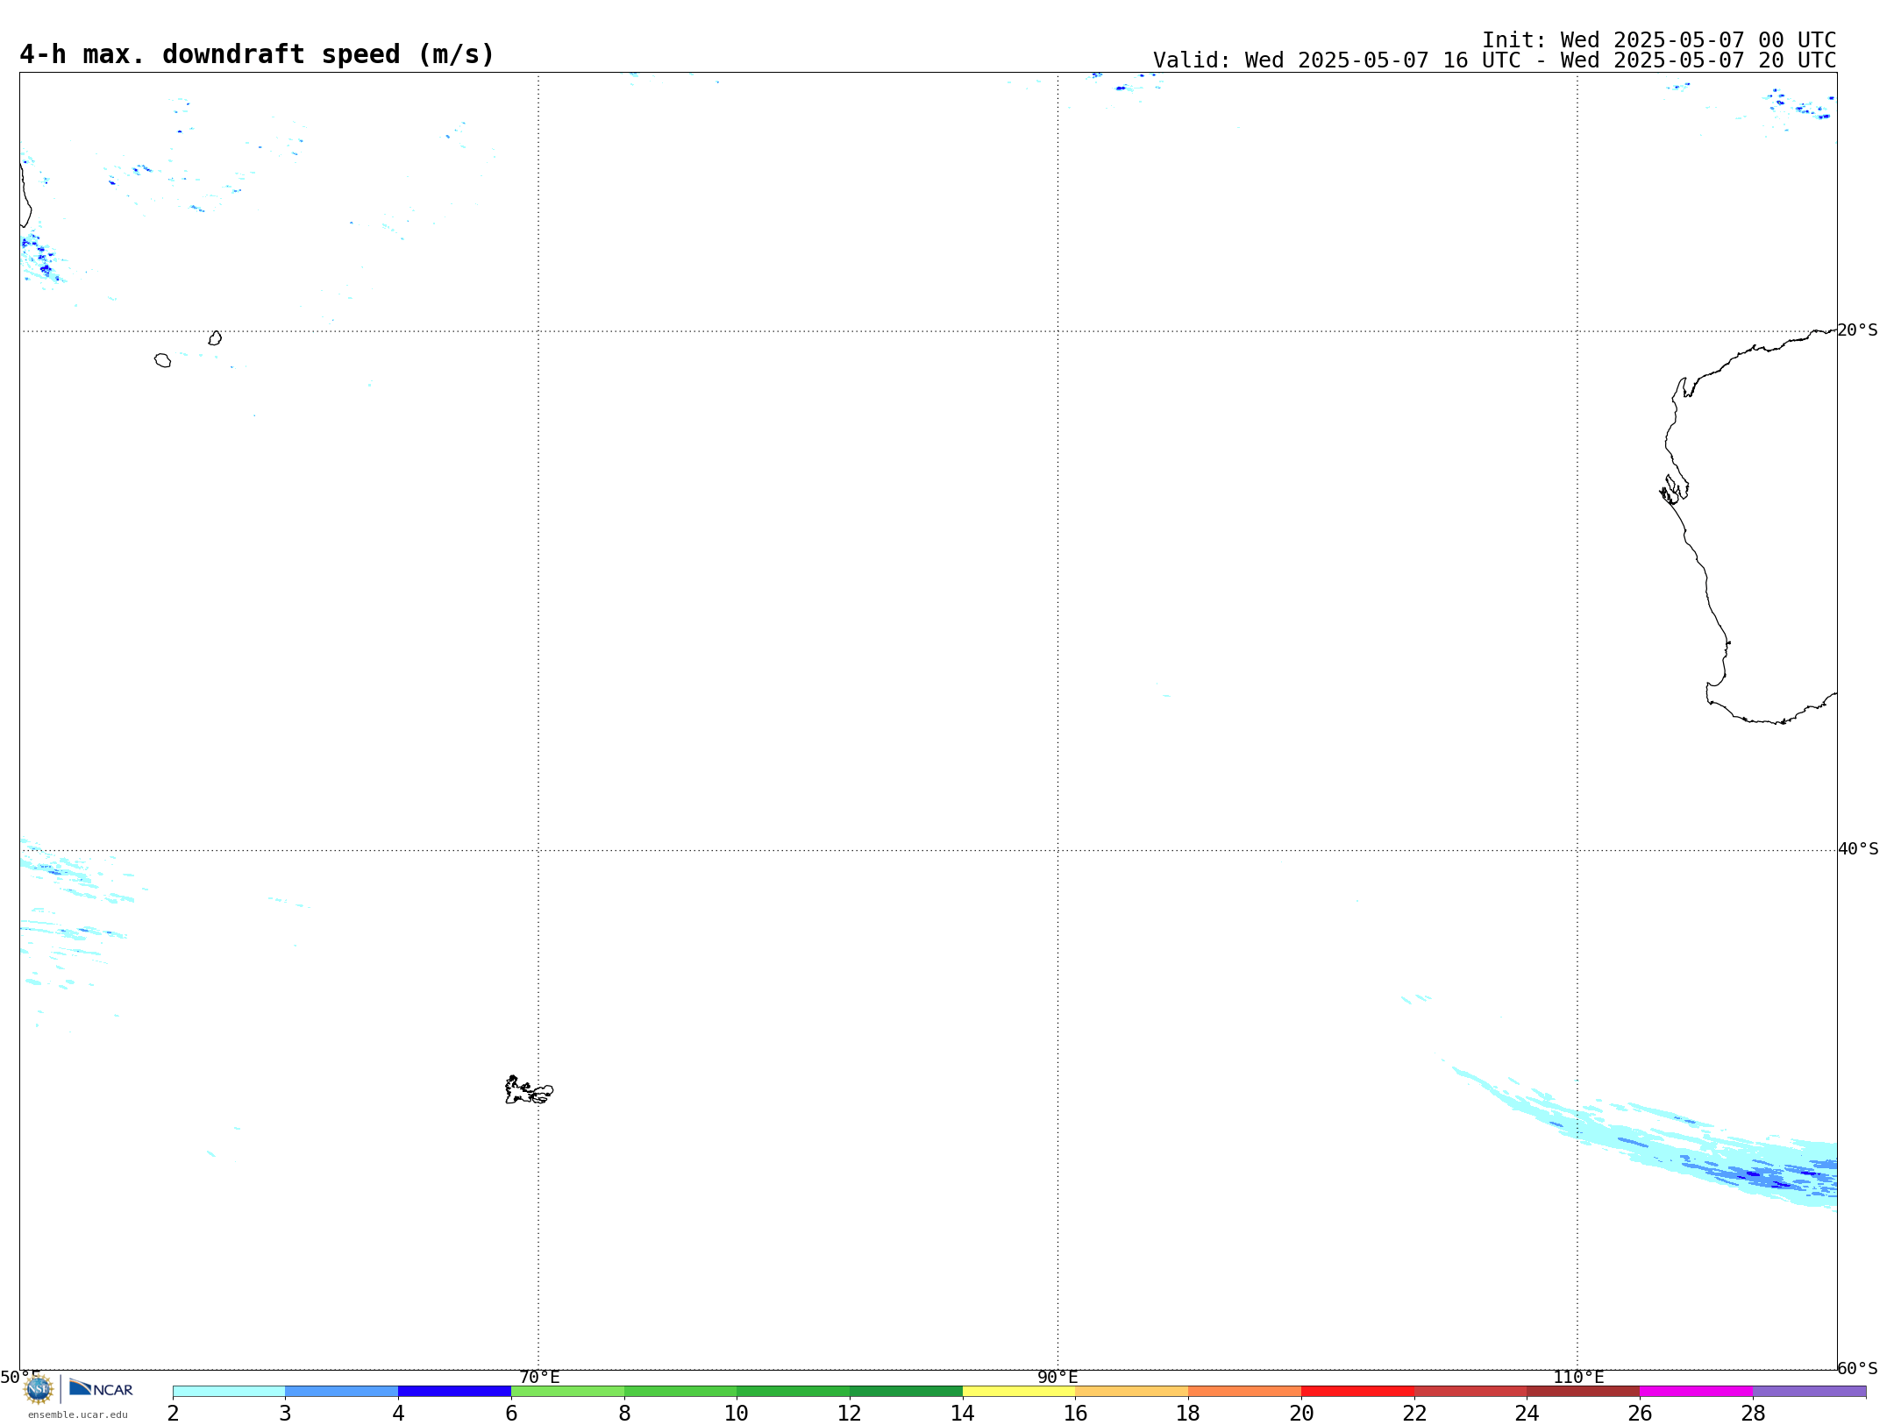Select the 4–6 m/s dark blue swatch
Image resolution: width=1894 pixels, height=1425 pixels.
coord(454,1391)
